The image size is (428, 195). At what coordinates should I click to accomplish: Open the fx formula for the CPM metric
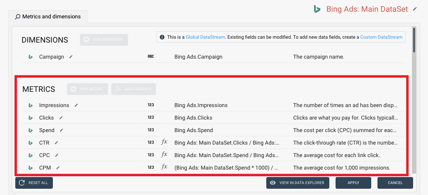pyautogui.click(x=164, y=167)
